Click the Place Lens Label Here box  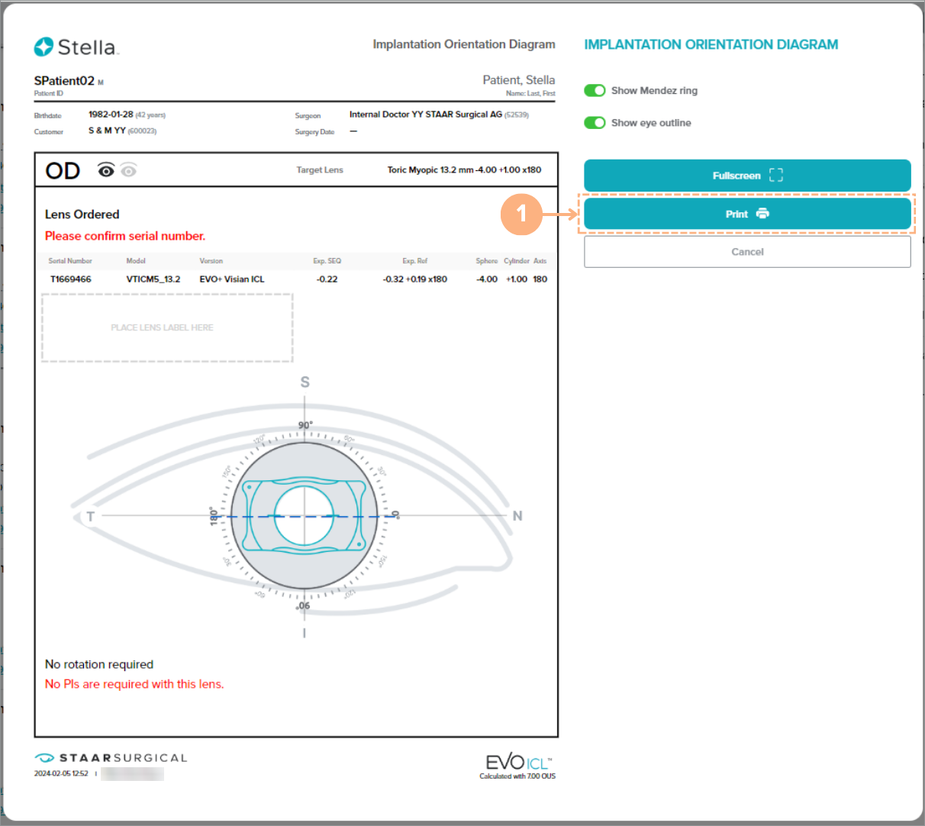coord(167,327)
